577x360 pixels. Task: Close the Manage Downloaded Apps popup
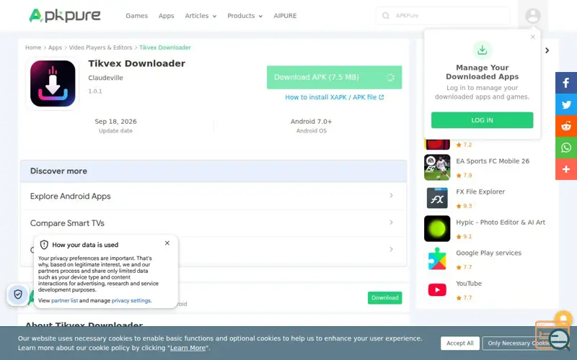[x=532, y=37]
